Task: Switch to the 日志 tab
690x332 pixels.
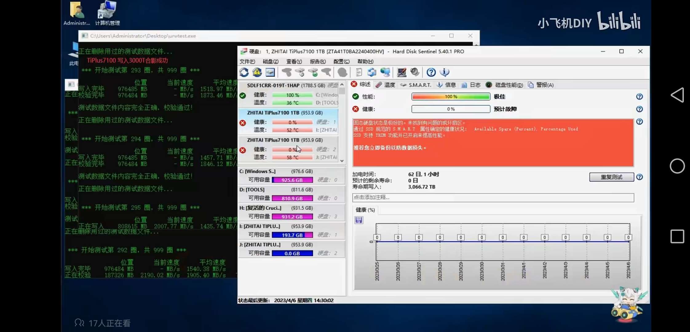Action: pos(471,85)
